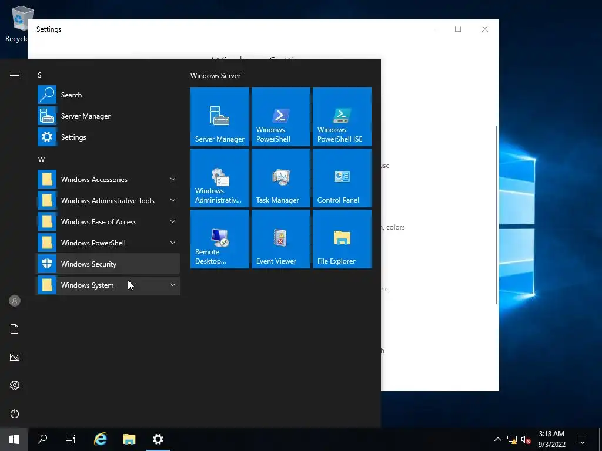The image size is (602, 451).
Task: Click the letter W group header
Action: 41,160
